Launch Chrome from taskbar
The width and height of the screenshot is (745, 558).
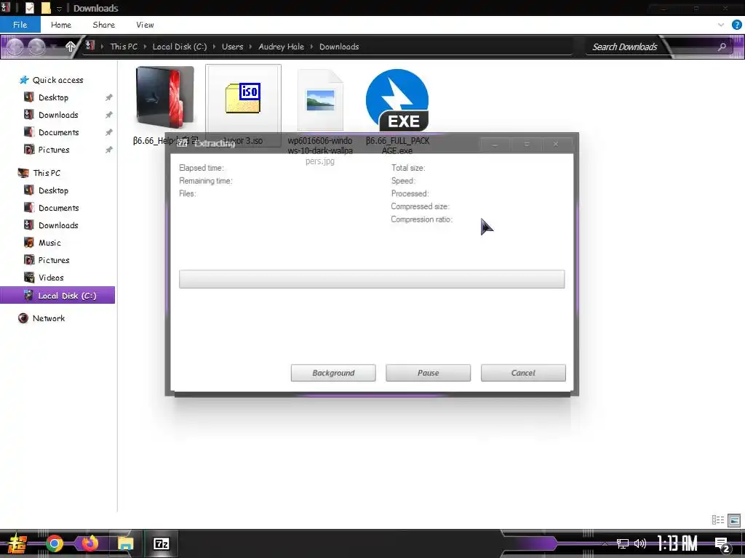click(x=54, y=543)
